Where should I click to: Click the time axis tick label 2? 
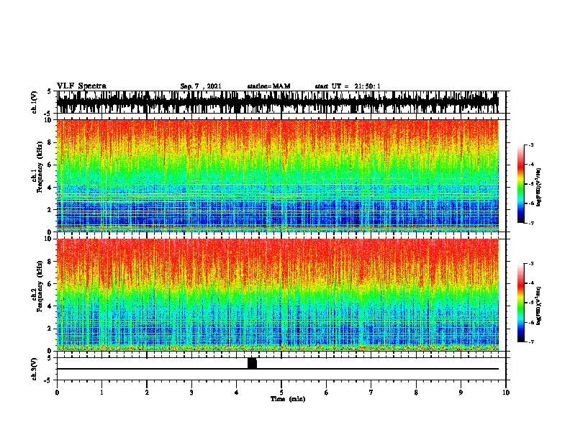147,393
